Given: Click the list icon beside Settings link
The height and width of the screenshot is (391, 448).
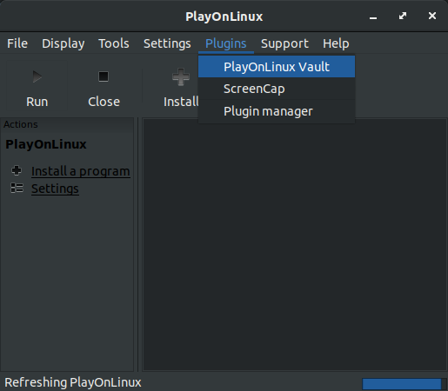Looking at the screenshot, I should [x=17, y=188].
